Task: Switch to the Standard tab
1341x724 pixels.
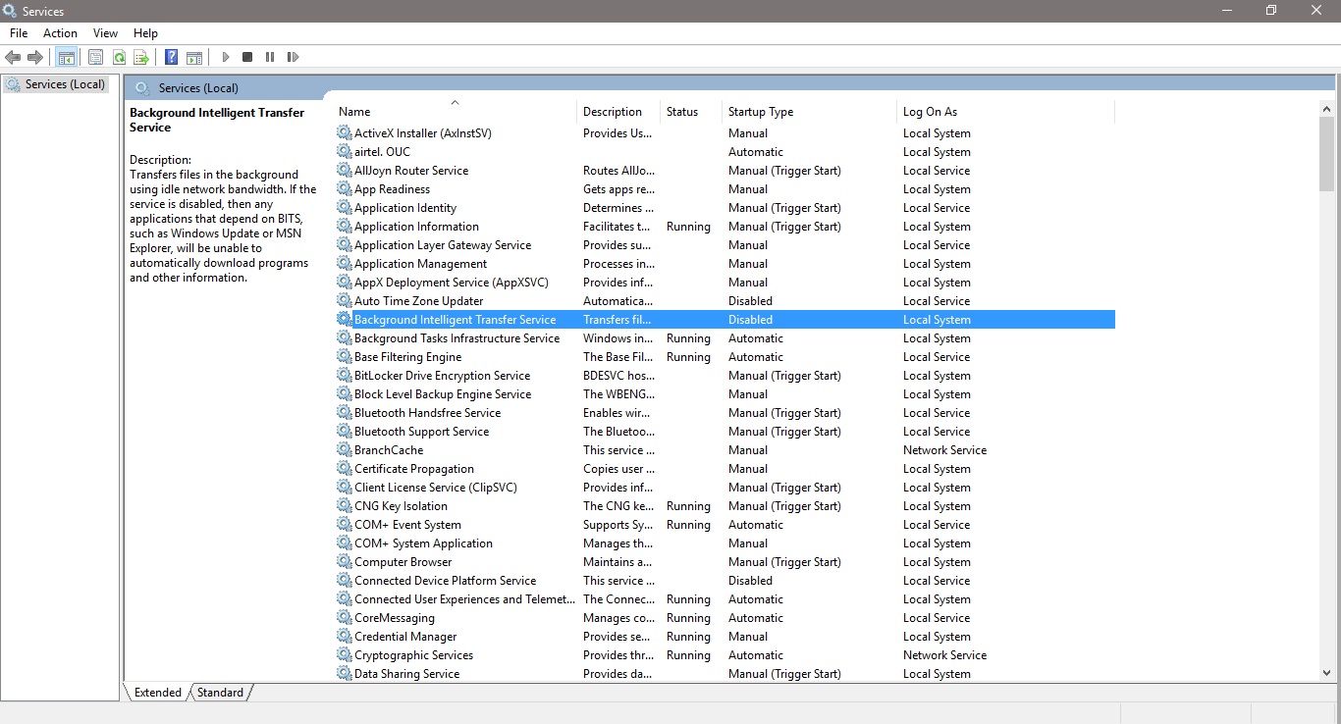Action: [220, 693]
